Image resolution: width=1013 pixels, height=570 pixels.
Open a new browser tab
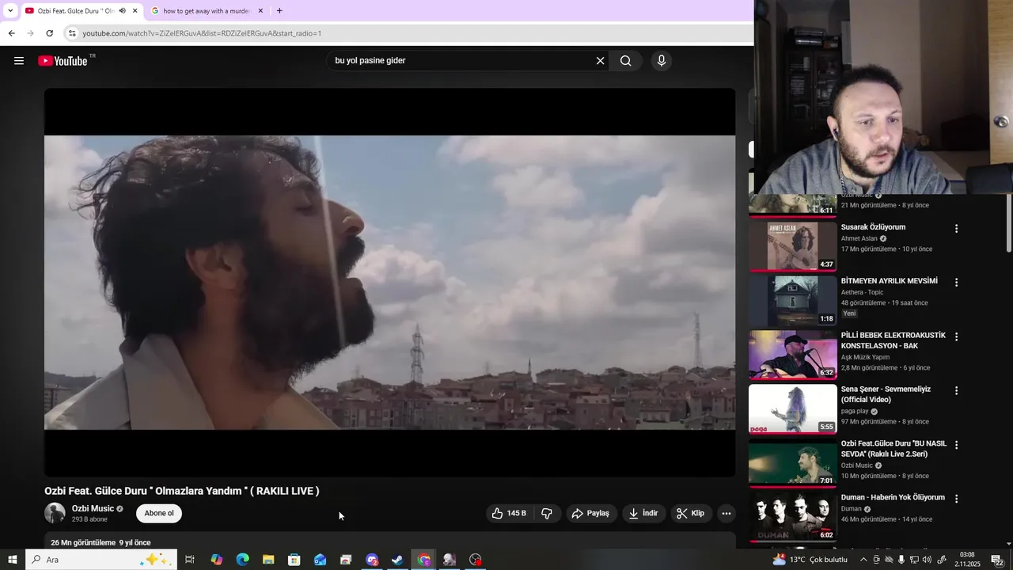(x=279, y=11)
